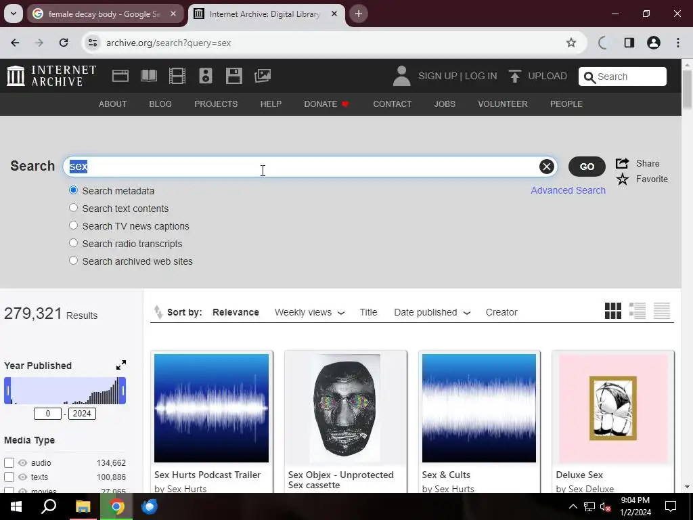Open ABOUT menu item
This screenshot has width=693, height=520.
pos(113,104)
